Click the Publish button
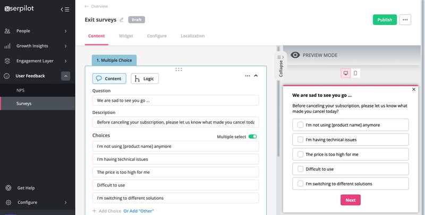Viewport: 425px width, 215px height. 385,20
